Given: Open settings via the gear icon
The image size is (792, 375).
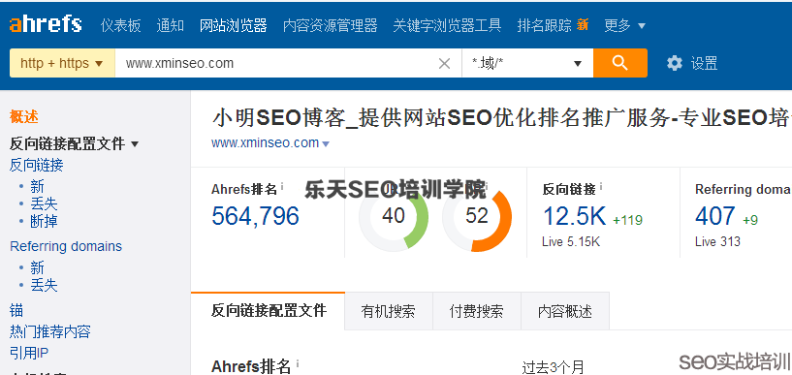Looking at the screenshot, I should click(675, 63).
